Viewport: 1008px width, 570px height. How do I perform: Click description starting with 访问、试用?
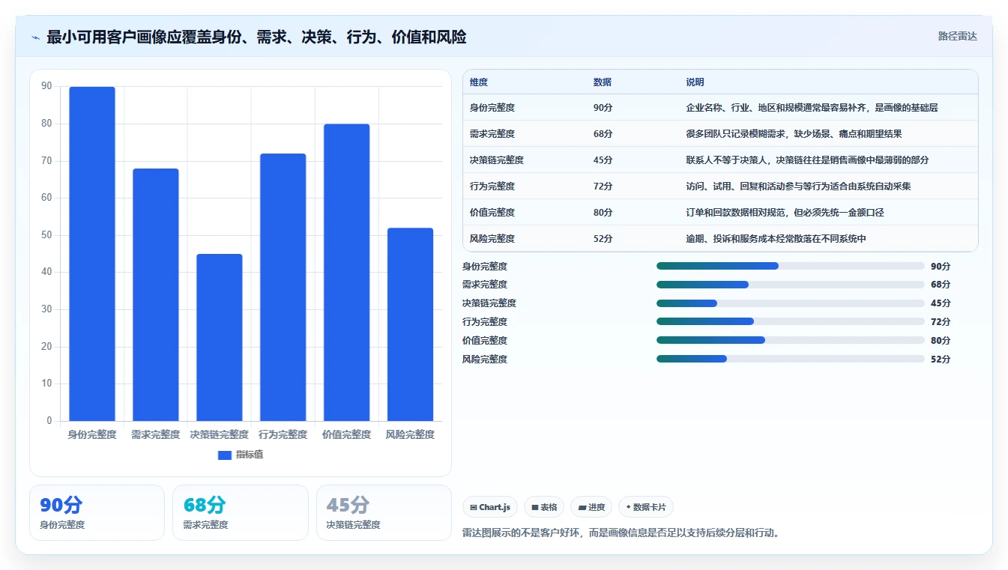pos(798,187)
